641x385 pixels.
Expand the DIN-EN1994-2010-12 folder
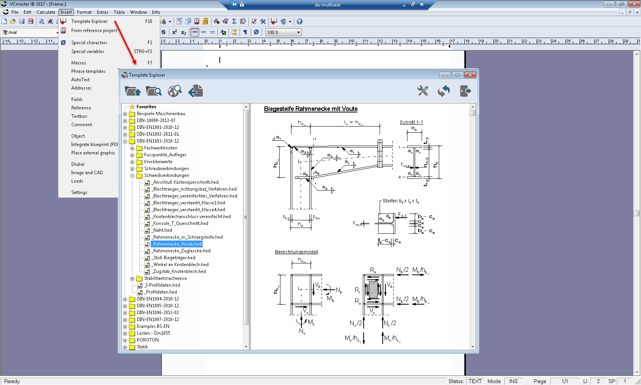coord(125,299)
